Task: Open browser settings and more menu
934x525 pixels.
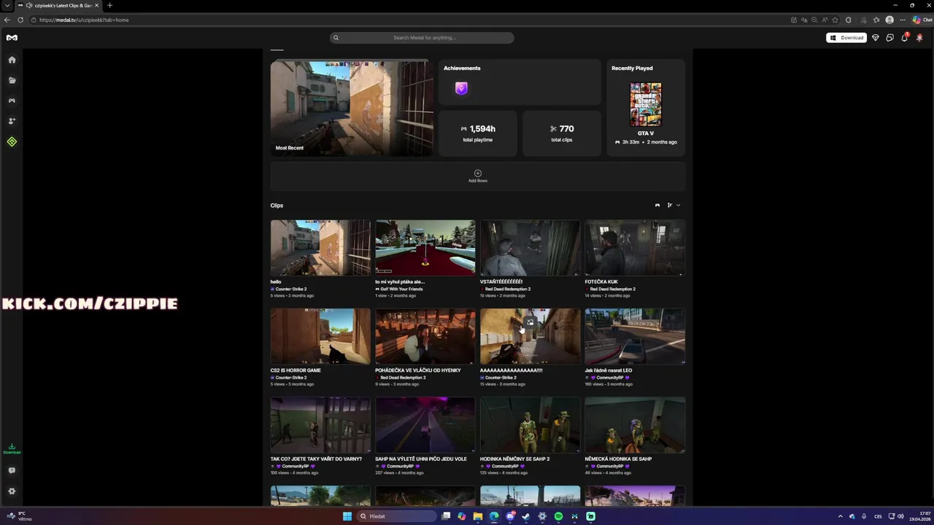Action: coord(903,20)
